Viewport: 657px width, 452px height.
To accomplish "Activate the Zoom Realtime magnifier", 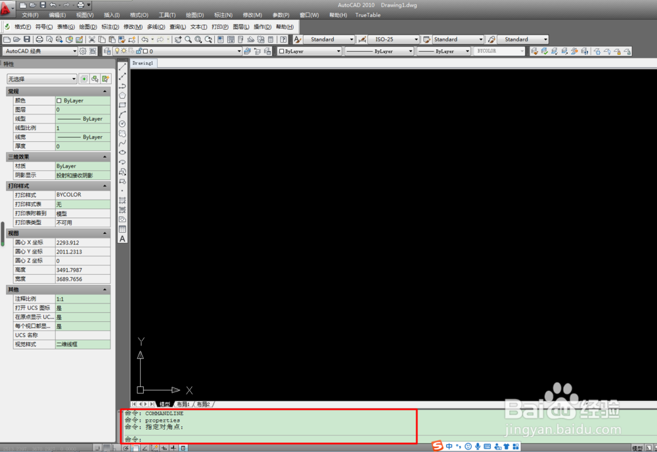I will click(188, 39).
